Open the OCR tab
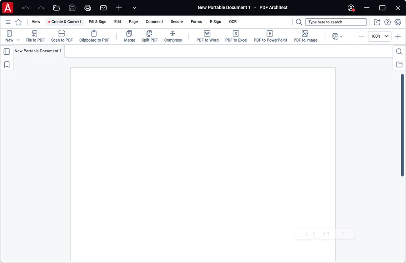 pos(233,22)
